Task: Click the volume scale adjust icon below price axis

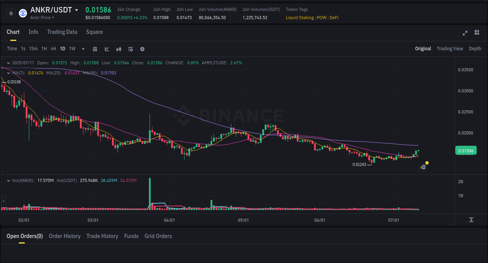Action: (471, 220)
